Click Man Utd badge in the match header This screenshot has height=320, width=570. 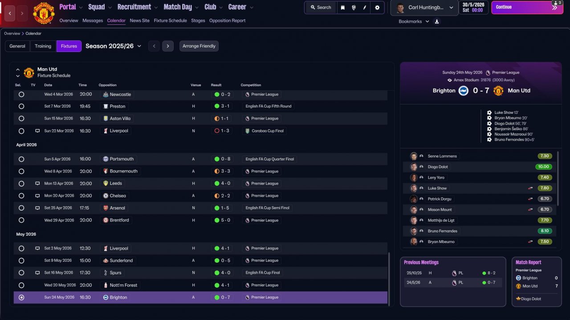tap(498, 91)
